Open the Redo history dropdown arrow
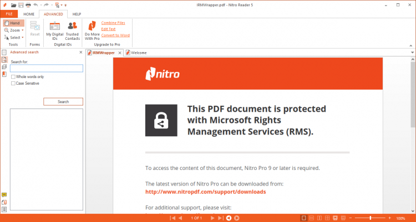The height and width of the screenshot is (222, 416). tap(52, 5)
